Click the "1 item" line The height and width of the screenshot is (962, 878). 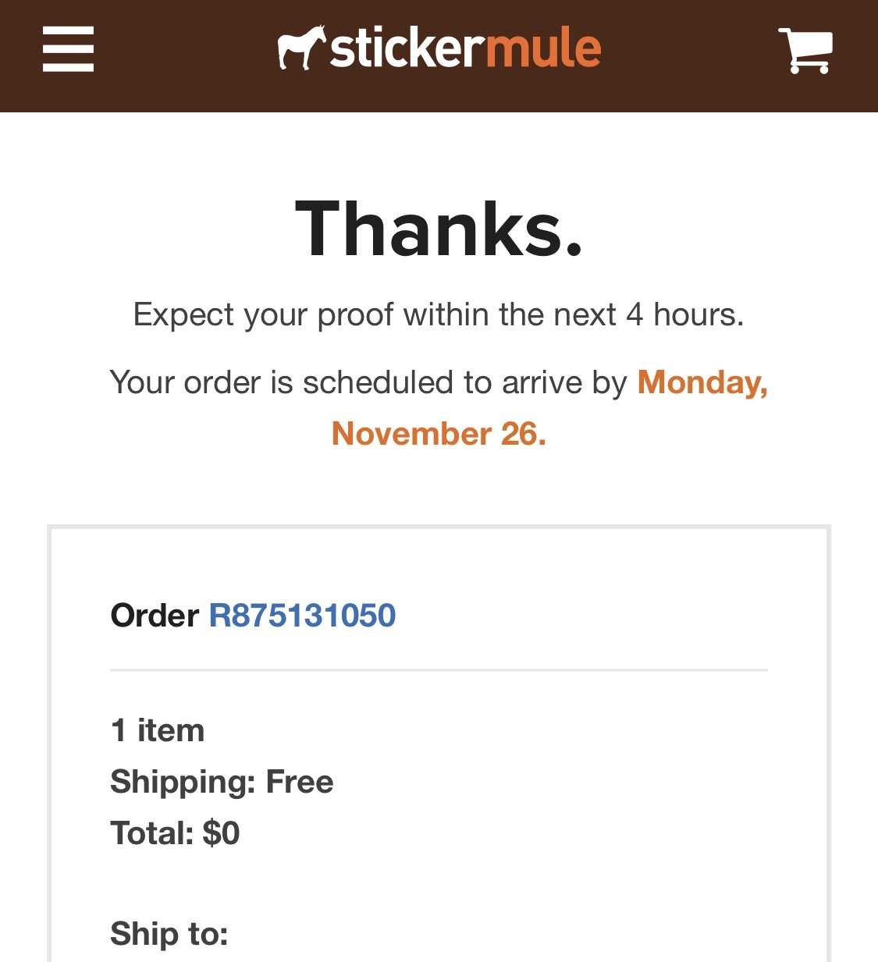[158, 731]
